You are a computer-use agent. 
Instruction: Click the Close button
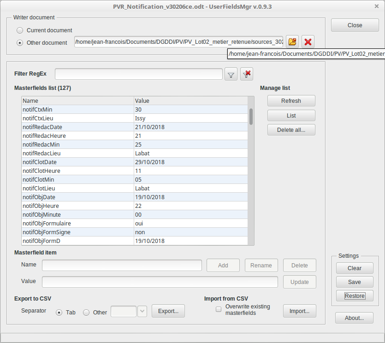[355, 25]
